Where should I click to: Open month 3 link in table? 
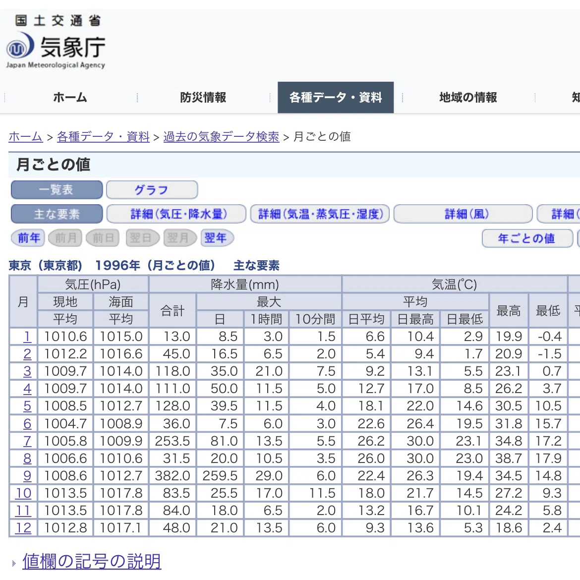pos(27,371)
